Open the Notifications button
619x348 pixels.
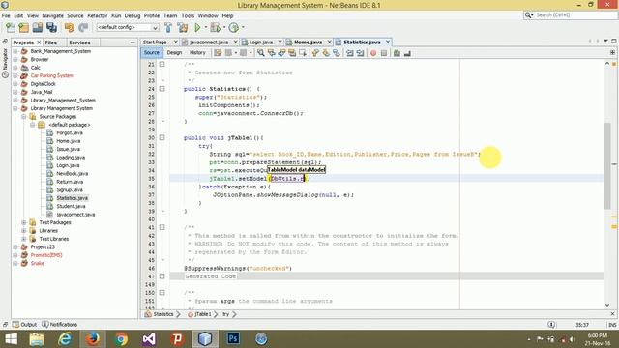click(x=60, y=325)
